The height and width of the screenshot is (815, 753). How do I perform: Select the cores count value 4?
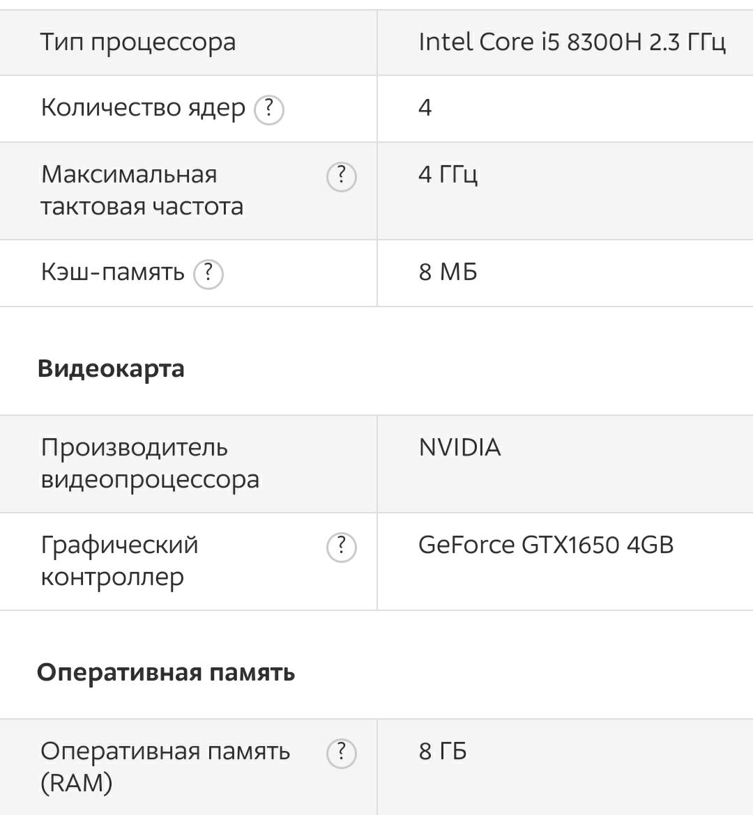click(425, 108)
